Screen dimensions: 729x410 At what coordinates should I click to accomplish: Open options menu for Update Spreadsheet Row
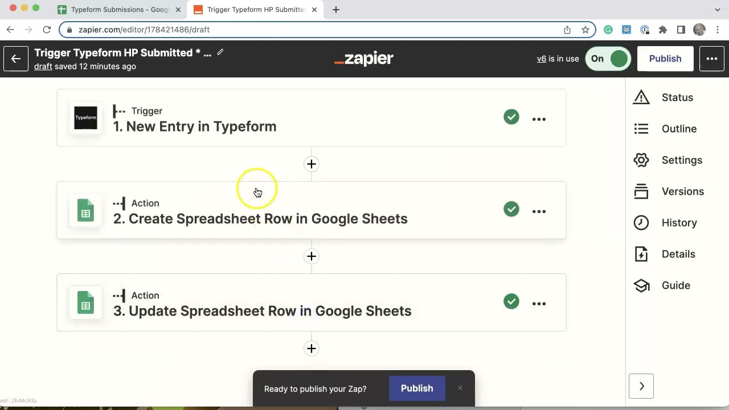[x=539, y=304]
